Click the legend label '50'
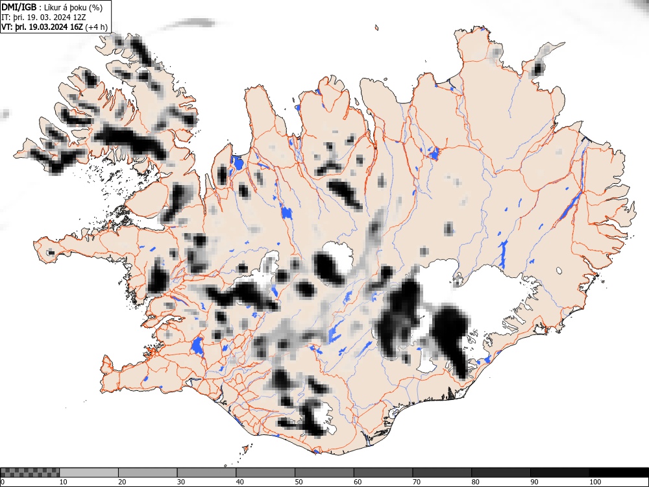Image resolution: width=649 pixels, height=487 pixels. [x=299, y=482]
